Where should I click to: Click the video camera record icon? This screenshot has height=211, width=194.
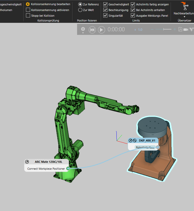pos(186,29)
